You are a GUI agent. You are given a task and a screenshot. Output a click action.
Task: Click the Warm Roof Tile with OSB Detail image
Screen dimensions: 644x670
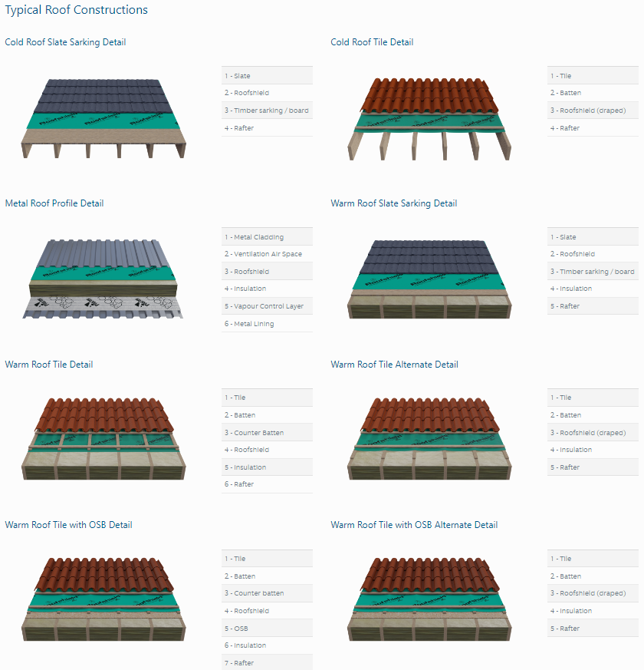coord(103,600)
